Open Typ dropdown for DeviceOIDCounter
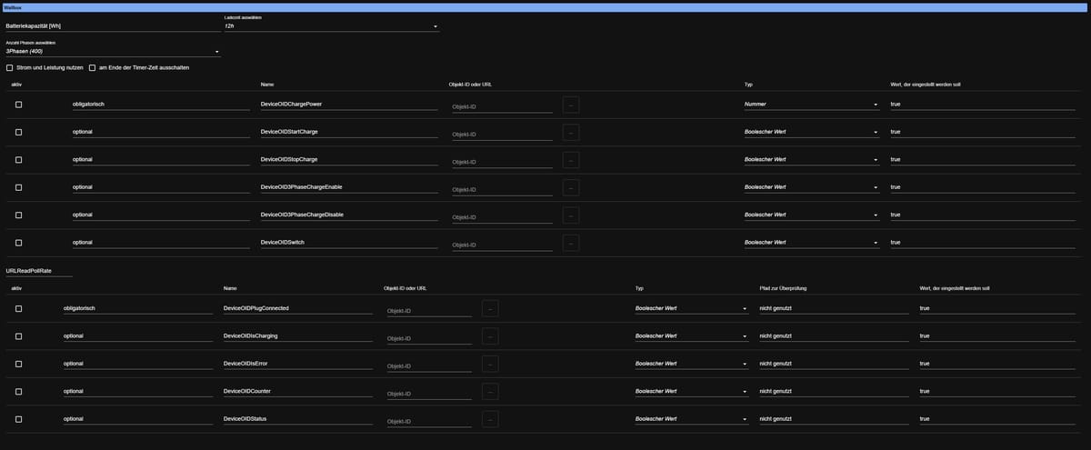 coord(691,392)
